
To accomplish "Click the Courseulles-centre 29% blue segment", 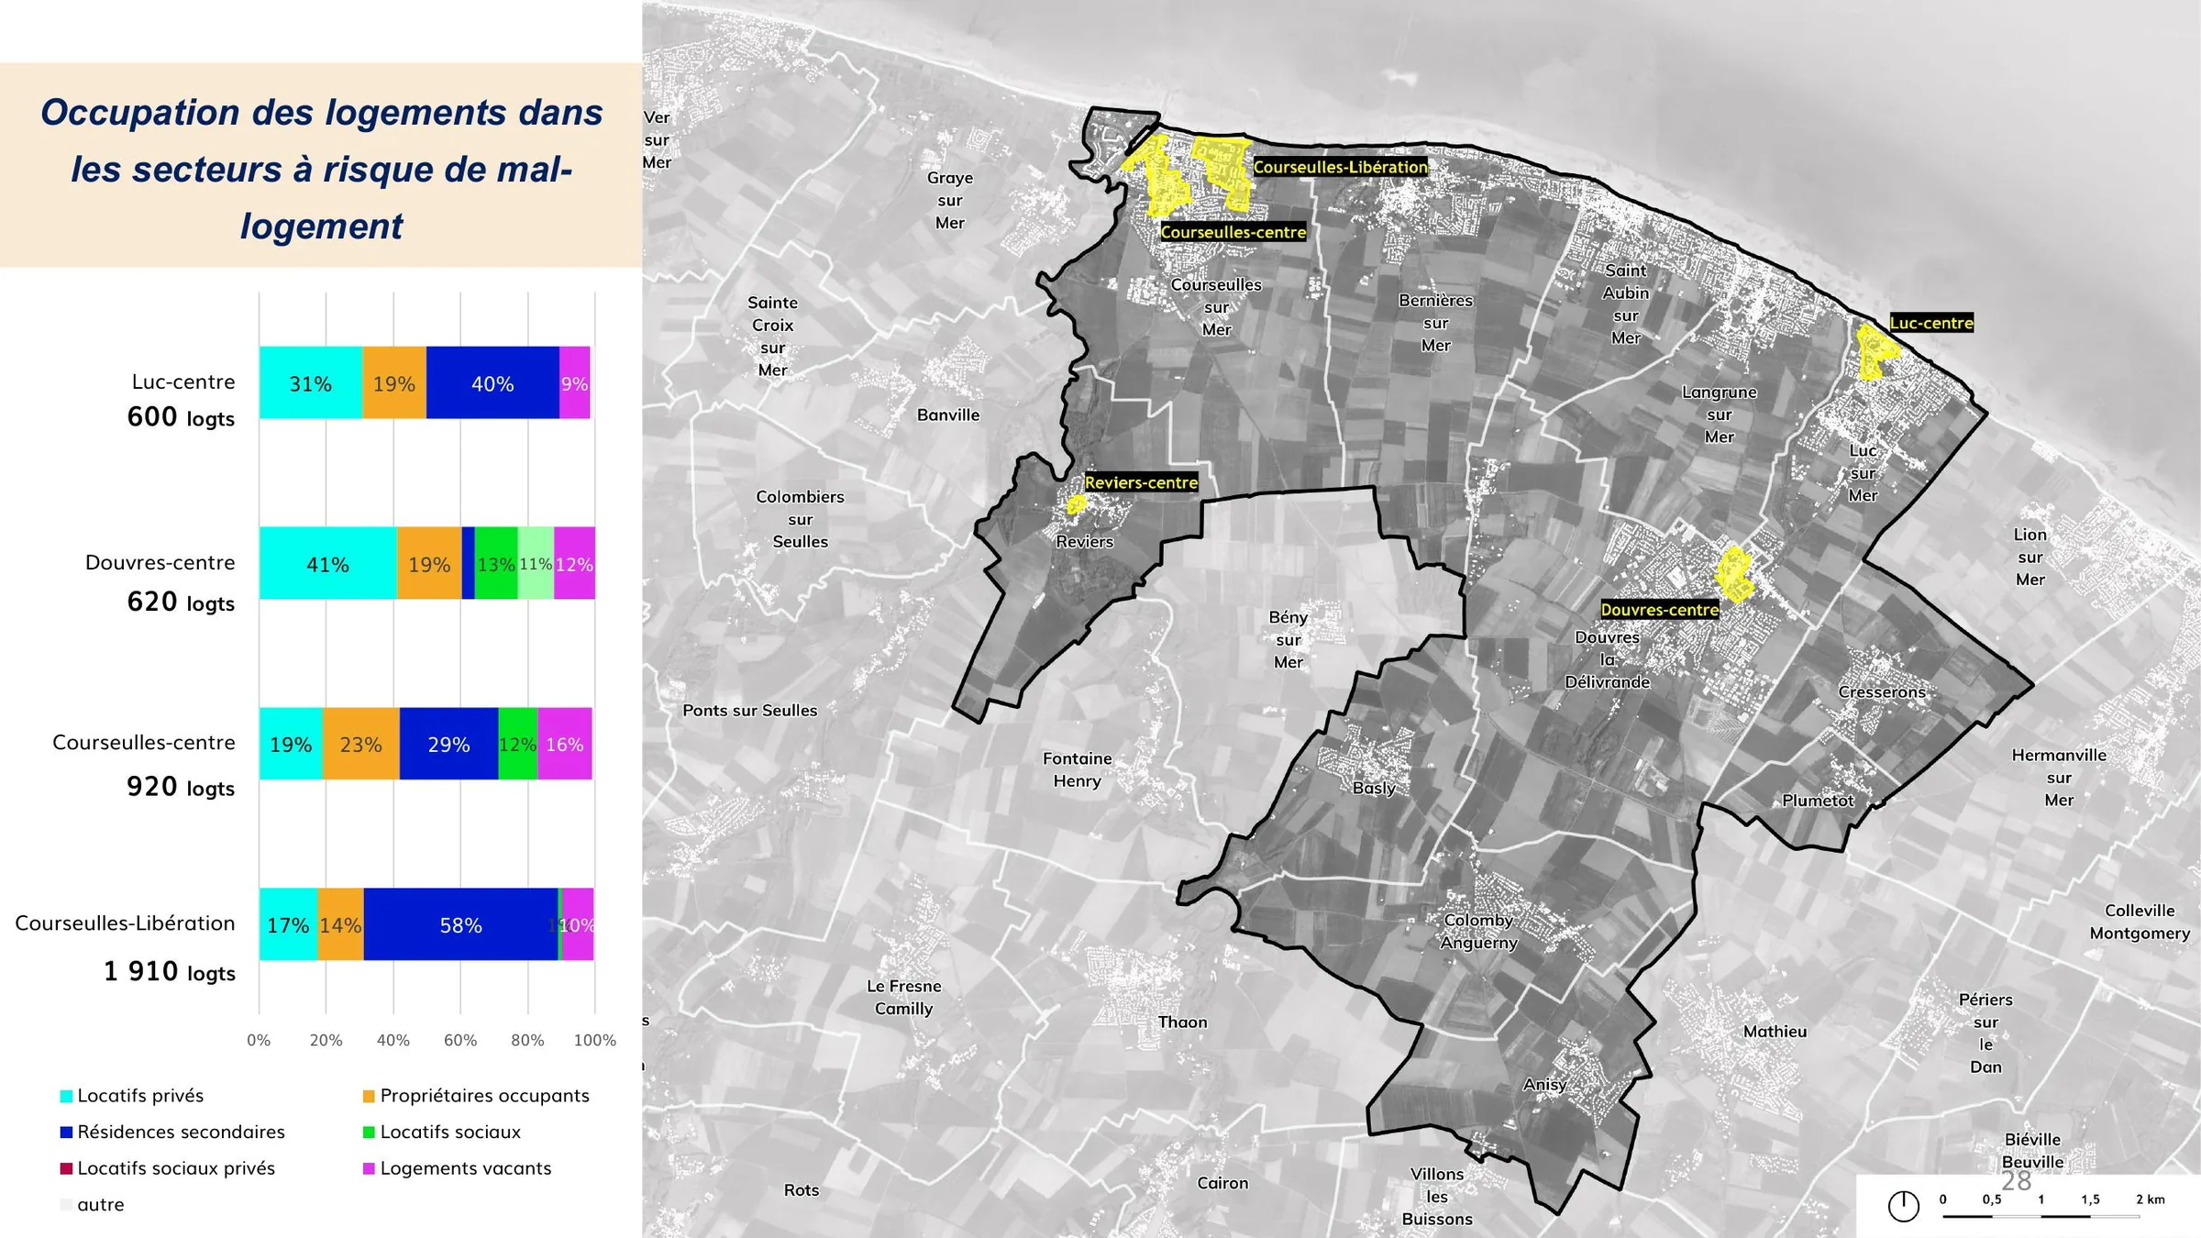I will click(448, 744).
